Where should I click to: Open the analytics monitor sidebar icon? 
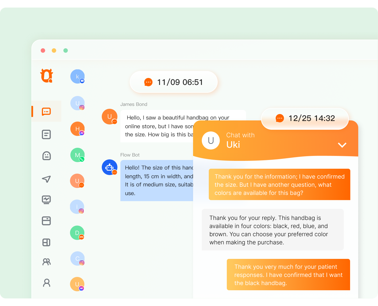coord(46,200)
